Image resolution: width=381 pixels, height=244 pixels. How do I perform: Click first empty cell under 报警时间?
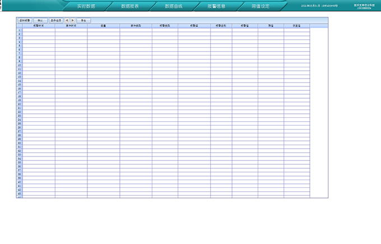[39, 30]
